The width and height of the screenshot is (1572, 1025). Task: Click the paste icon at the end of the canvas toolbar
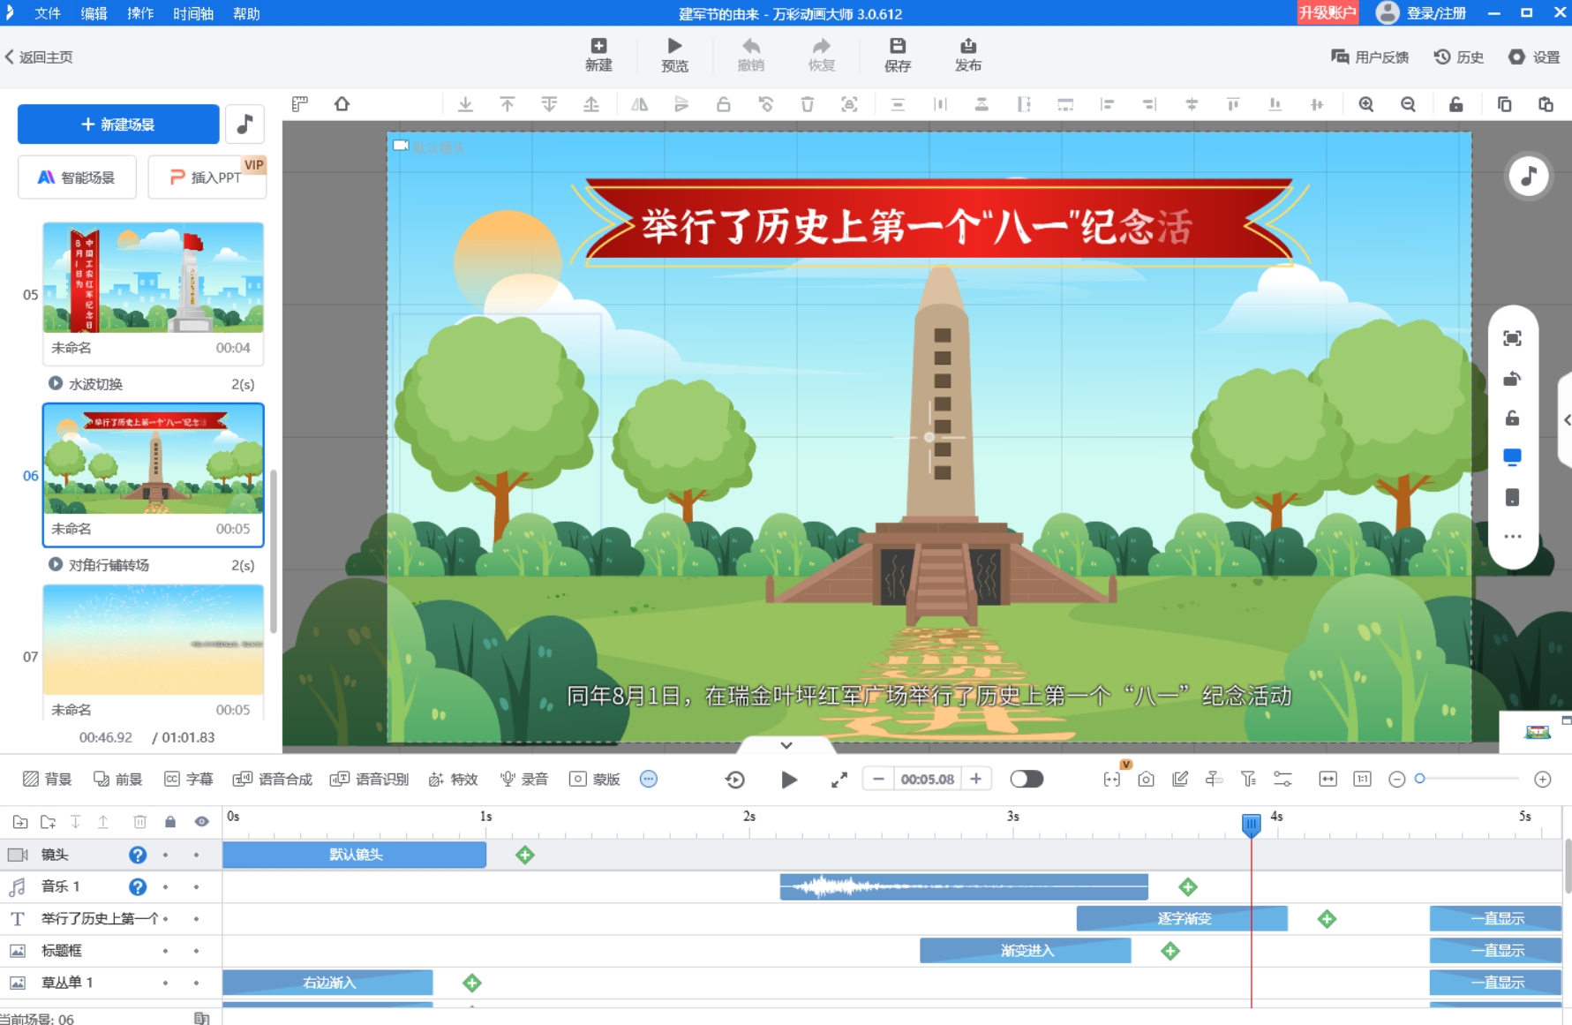[x=1546, y=104]
